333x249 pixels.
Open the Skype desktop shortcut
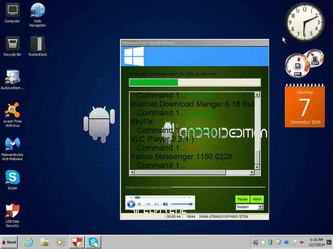(x=12, y=180)
